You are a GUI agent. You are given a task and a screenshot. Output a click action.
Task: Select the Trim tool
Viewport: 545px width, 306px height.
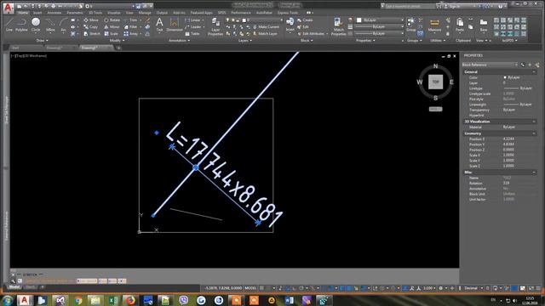pyautogui.click(x=130, y=20)
